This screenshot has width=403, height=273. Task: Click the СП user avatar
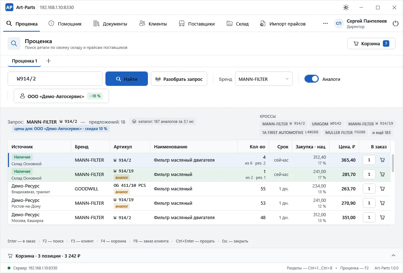coord(339,24)
